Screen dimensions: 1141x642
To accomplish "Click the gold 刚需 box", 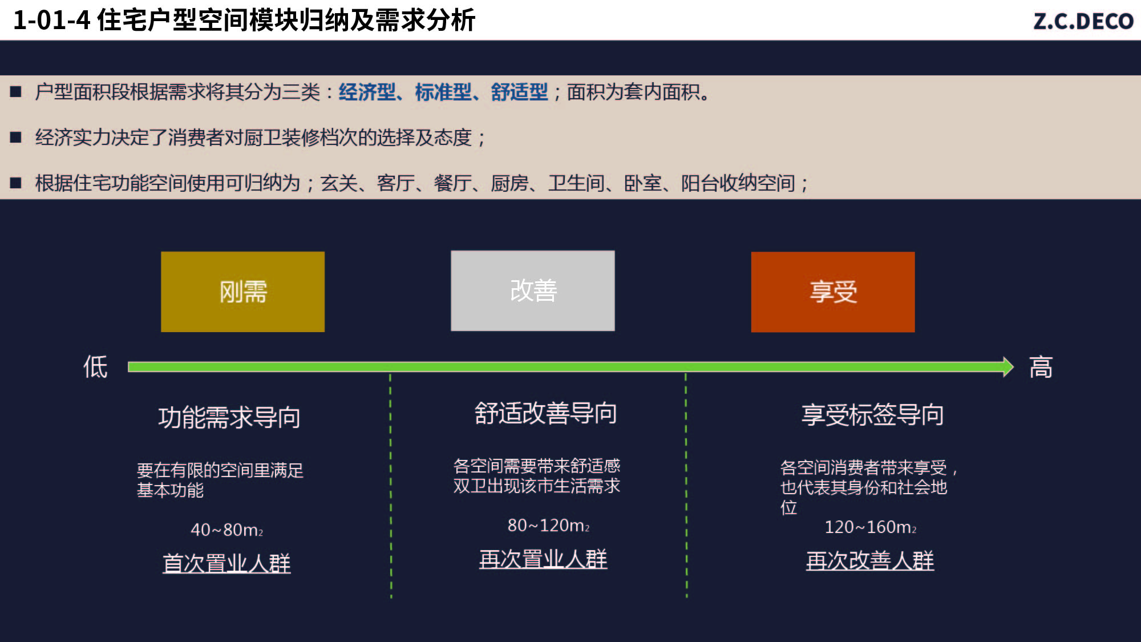I will click(x=242, y=292).
